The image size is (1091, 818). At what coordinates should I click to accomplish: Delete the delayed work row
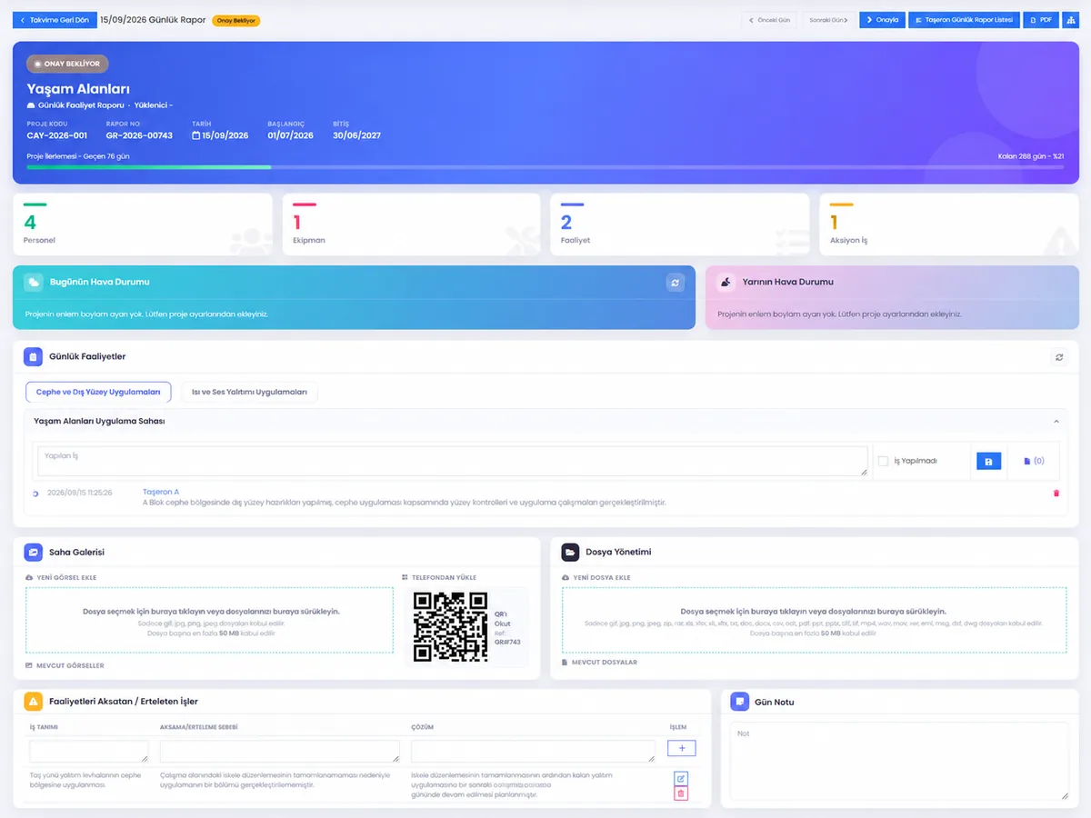click(681, 794)
